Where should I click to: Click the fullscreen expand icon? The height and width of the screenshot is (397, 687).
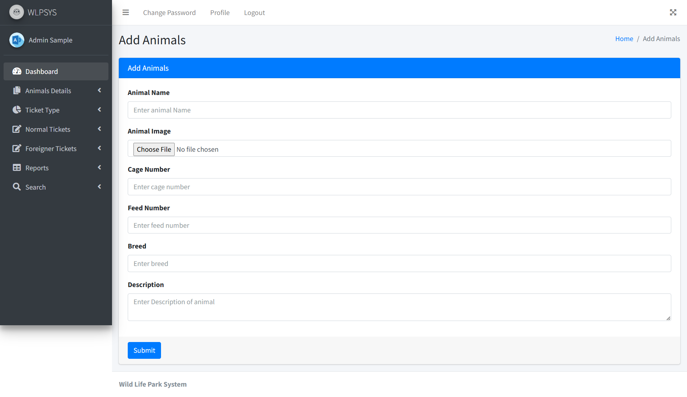tap(673, 12)
